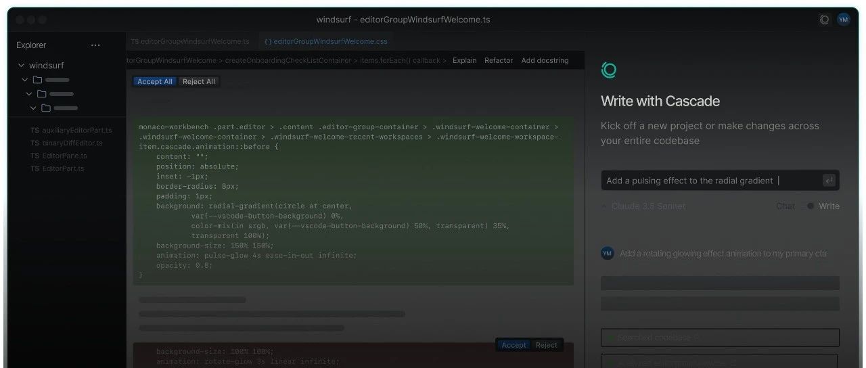Click the TS icon of auxiliaryEditorPart.ts
This screenshot has width=866, height=368.
pos(35,130)
